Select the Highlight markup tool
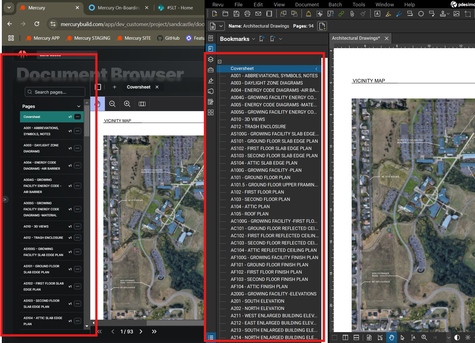 (x=388, y=14)
